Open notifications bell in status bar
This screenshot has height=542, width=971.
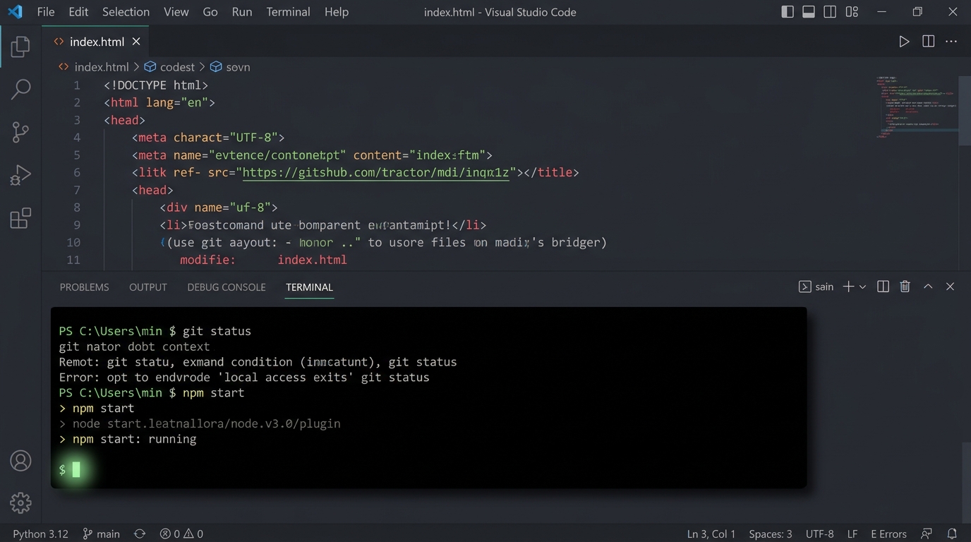[952, 534]
